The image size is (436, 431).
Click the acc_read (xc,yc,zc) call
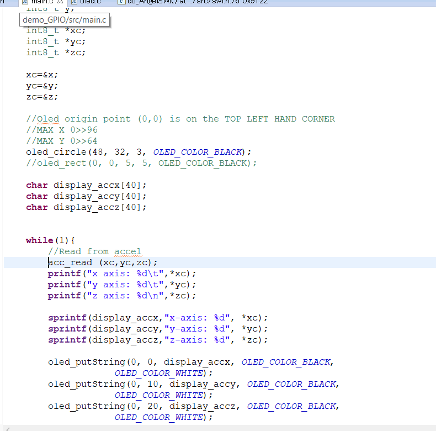click(103, 262)
